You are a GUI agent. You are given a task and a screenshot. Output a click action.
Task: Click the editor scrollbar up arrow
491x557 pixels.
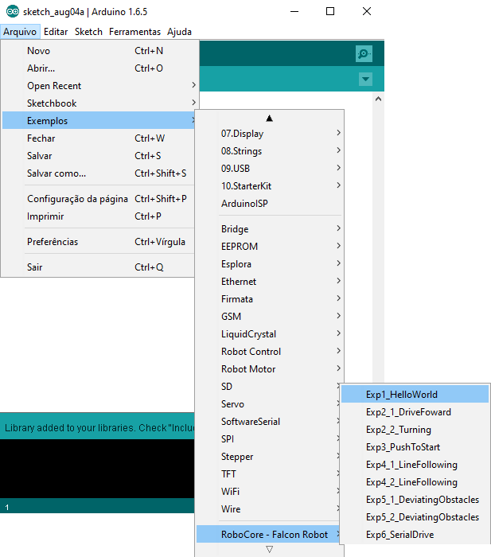pos(378,99)
